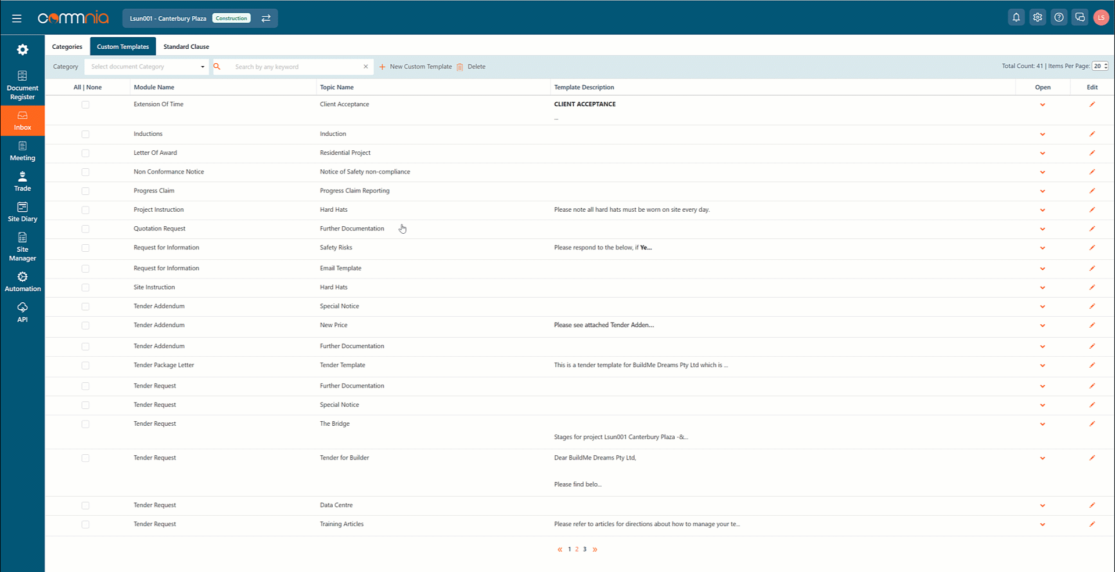Viewport: 1115px width, 572px height.
Task: Open the Site Diary module
Action: pos(23,212)
